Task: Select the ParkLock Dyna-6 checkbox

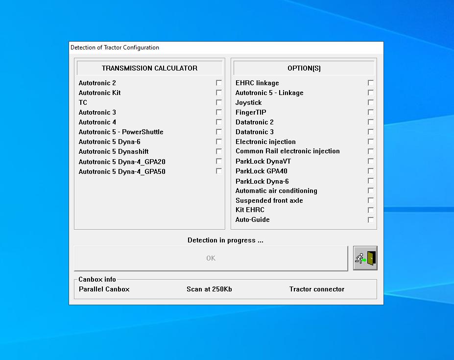Action: tap(371, 181)
